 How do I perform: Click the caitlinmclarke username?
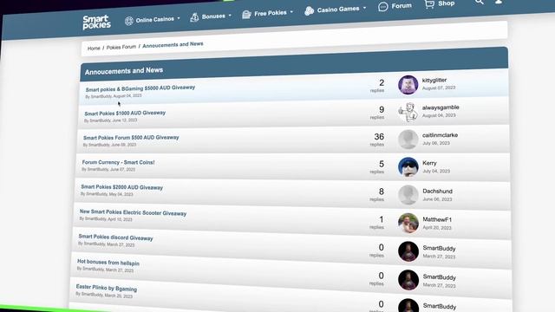(x=440, y=135)
